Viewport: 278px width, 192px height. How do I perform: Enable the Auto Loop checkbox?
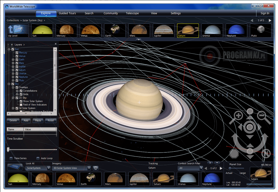pyautogui.click(x=38, y=158)
